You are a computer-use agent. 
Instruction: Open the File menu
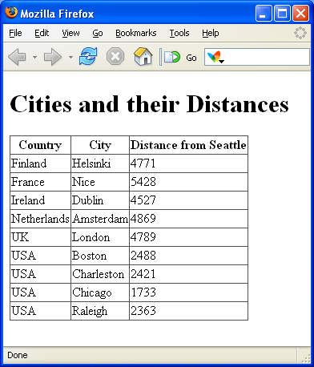click(15, 33)
